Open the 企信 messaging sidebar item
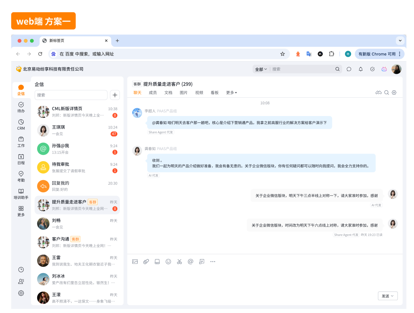Image resolution: width=414 pixels, height=313 pixels. pos(21,90)
